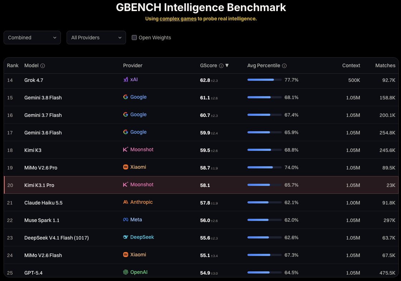Click the GScore info icon

pyautogui.click(x=221, y=66)
